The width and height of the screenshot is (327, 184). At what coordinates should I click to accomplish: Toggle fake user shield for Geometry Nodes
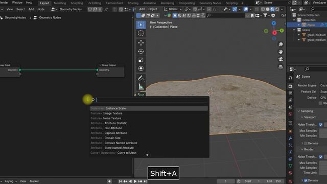click(90, 9)
